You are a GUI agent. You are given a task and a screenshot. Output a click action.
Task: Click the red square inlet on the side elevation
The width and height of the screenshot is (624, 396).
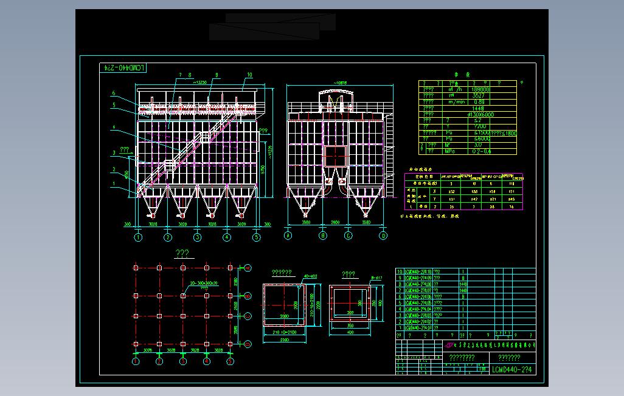point(336,156)
